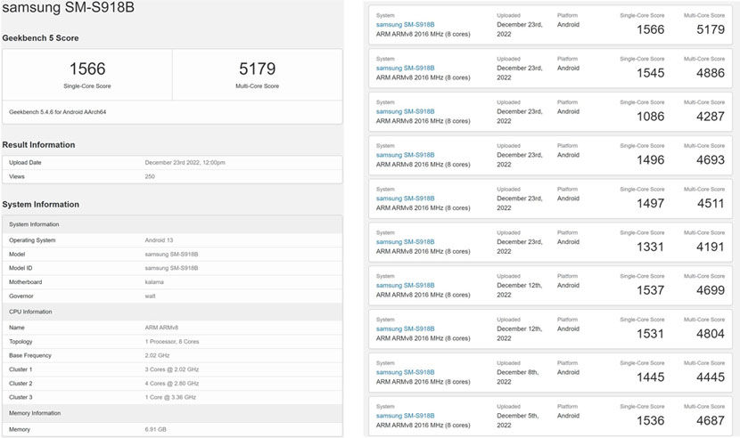
Task: Click the multi-core score 4445
Action: point(711,377)
